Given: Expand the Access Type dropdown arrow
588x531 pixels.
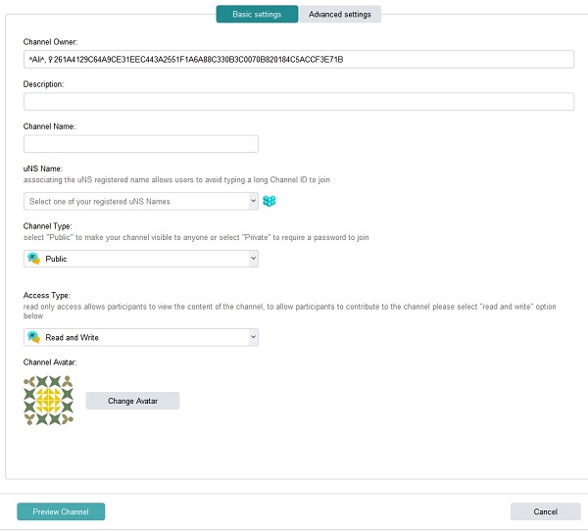Looking at the screenshot, I should [253, 337].
